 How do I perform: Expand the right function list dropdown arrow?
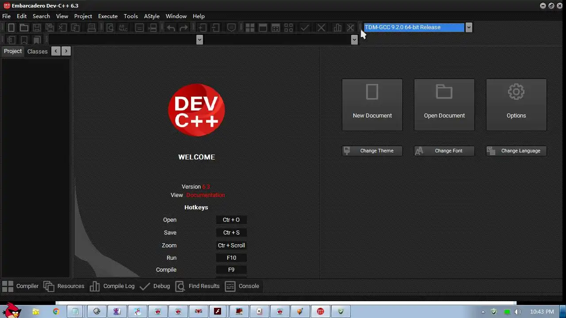pos(354,40)
